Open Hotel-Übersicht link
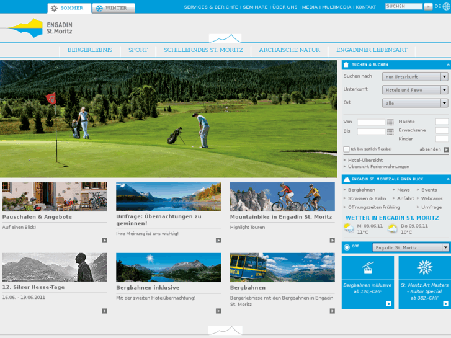Image resolution: width=451 pixels, height=338 pixels. pos(365,160)
